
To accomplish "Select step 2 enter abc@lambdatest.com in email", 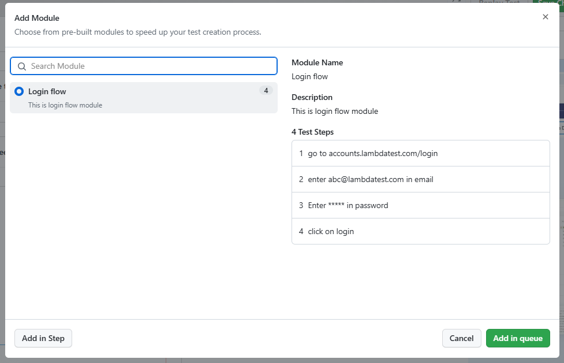I will tap(420, 179).
